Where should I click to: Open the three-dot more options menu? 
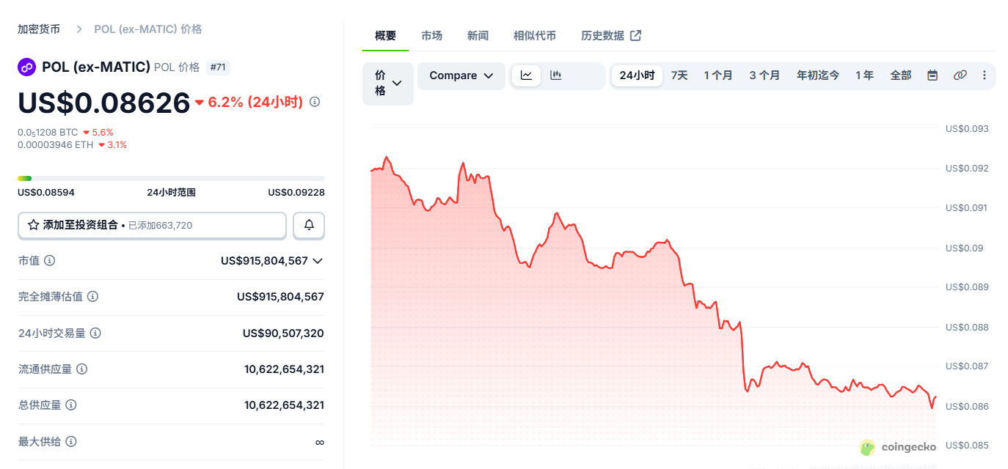pos(984,75)
